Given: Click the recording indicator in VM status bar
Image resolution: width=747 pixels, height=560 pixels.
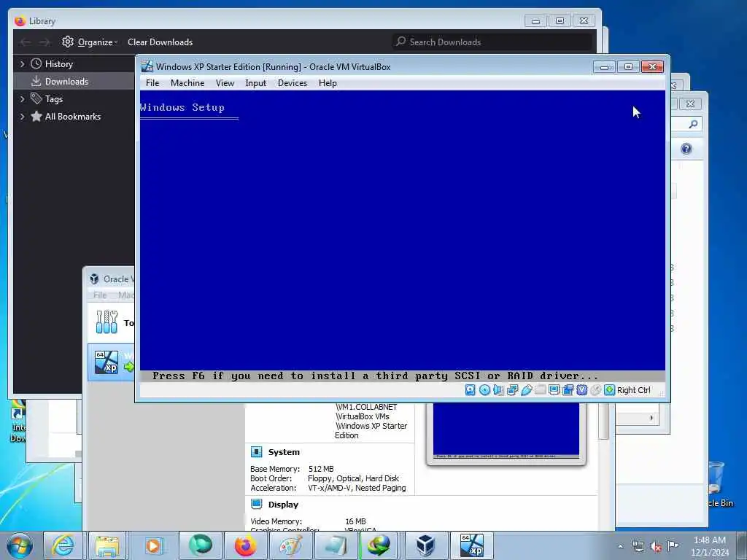Looking at the screenshot, I should pyautogui.click(x=568, y=390).
